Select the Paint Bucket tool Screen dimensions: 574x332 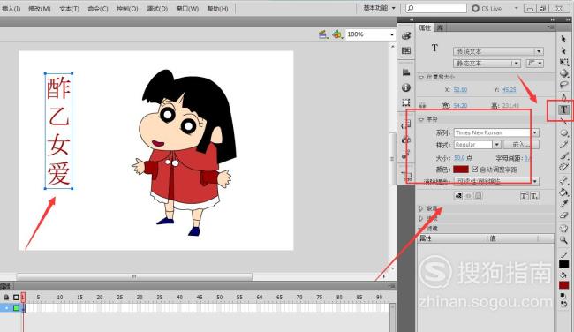coord(563,192)
